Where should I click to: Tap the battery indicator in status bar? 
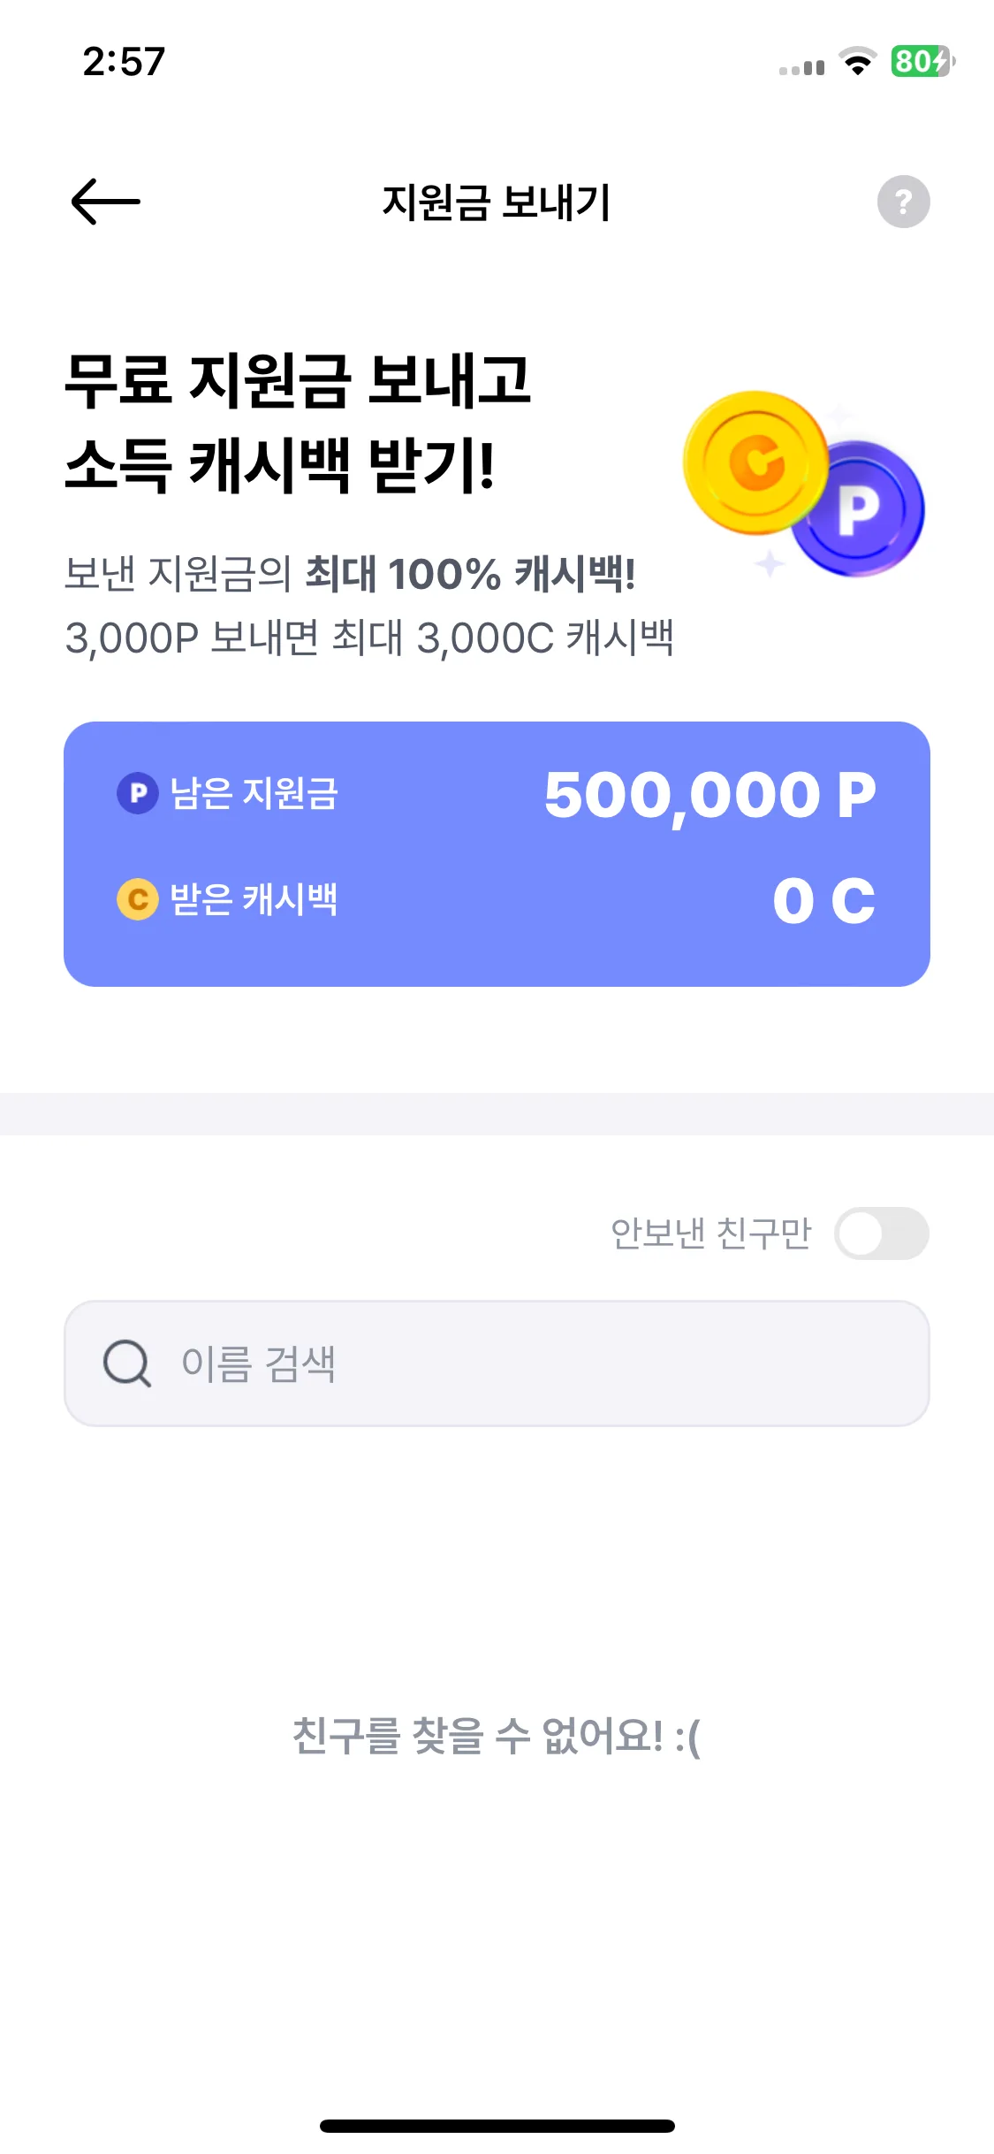[922, 61]
